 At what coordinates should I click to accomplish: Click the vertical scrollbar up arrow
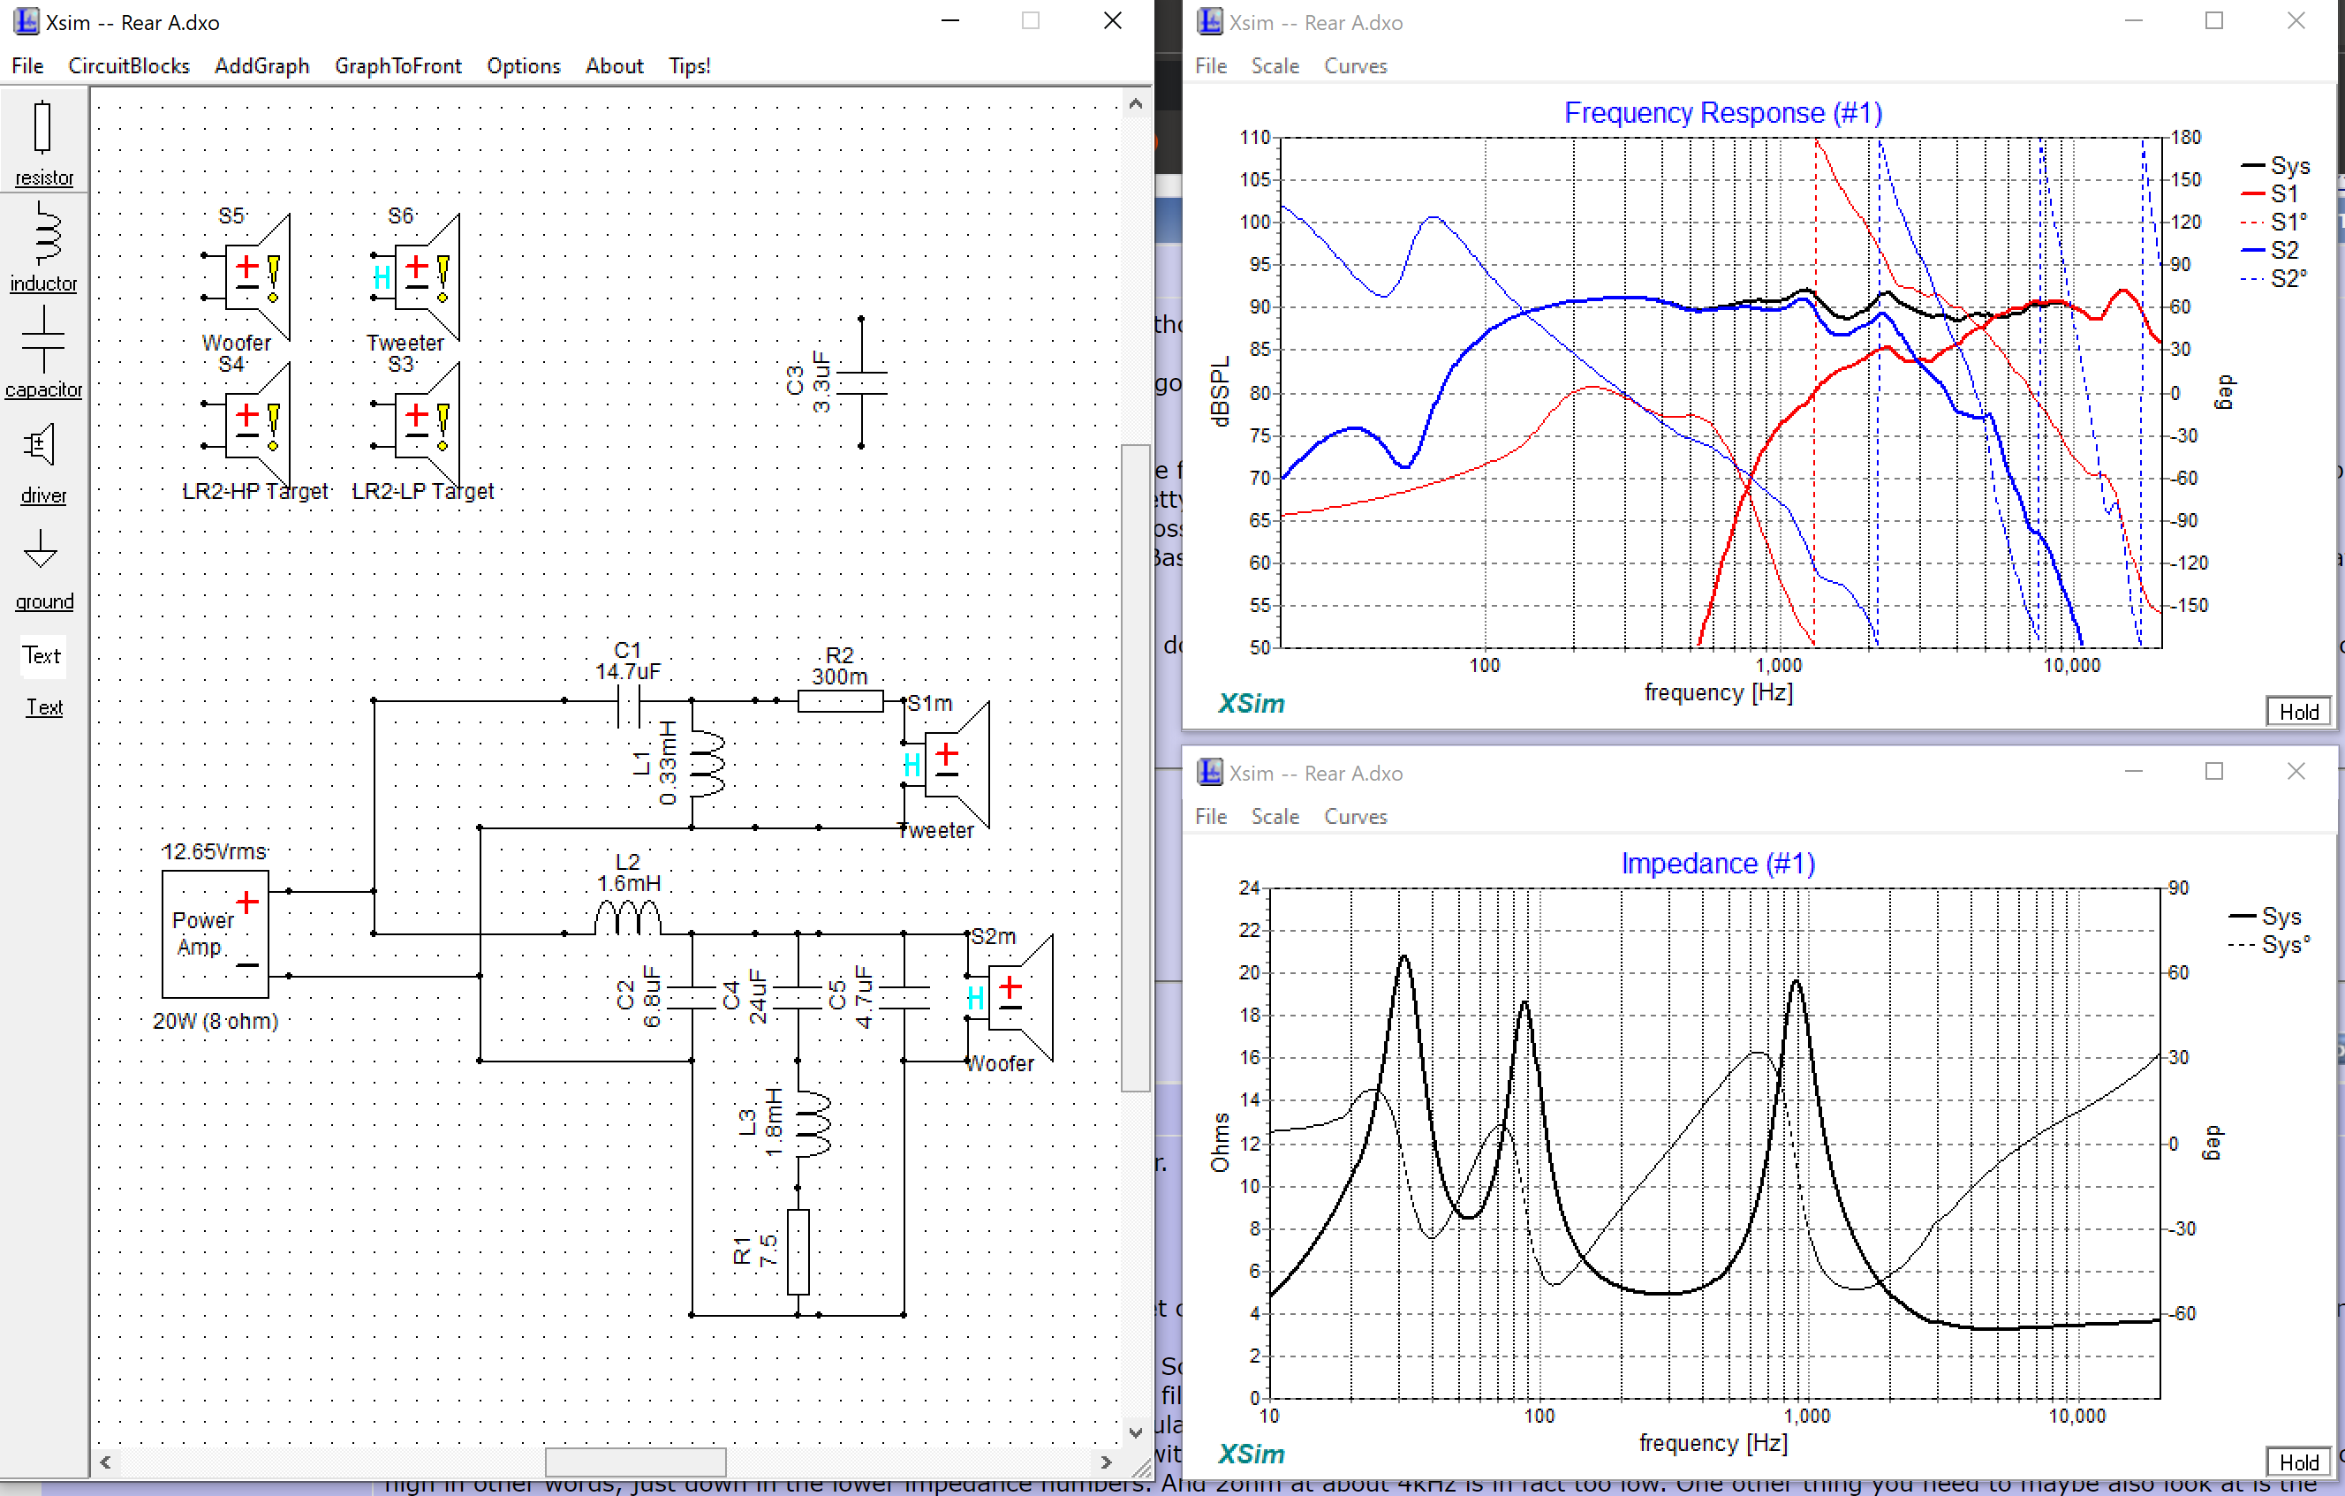pos(1136,102)
